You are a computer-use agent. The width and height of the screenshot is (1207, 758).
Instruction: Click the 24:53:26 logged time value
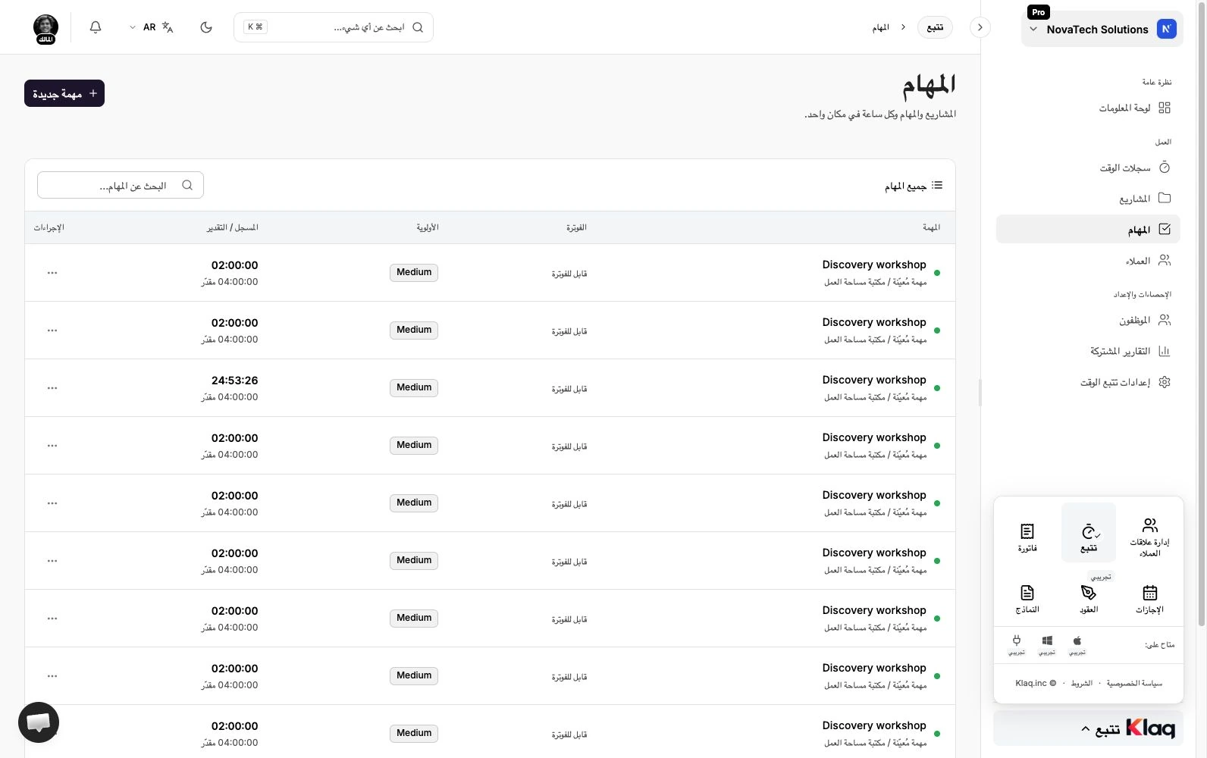click(234, 381)
